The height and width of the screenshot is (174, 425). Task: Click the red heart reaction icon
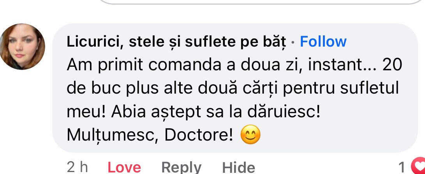(x=418, y=167)
